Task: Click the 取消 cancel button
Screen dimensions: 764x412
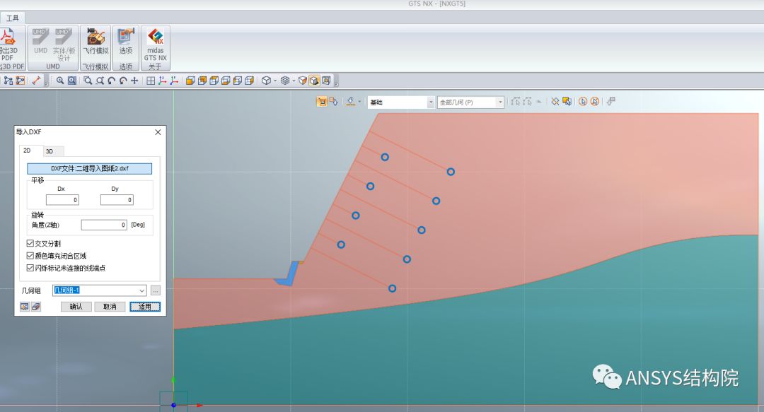Action: pos(110,307)
